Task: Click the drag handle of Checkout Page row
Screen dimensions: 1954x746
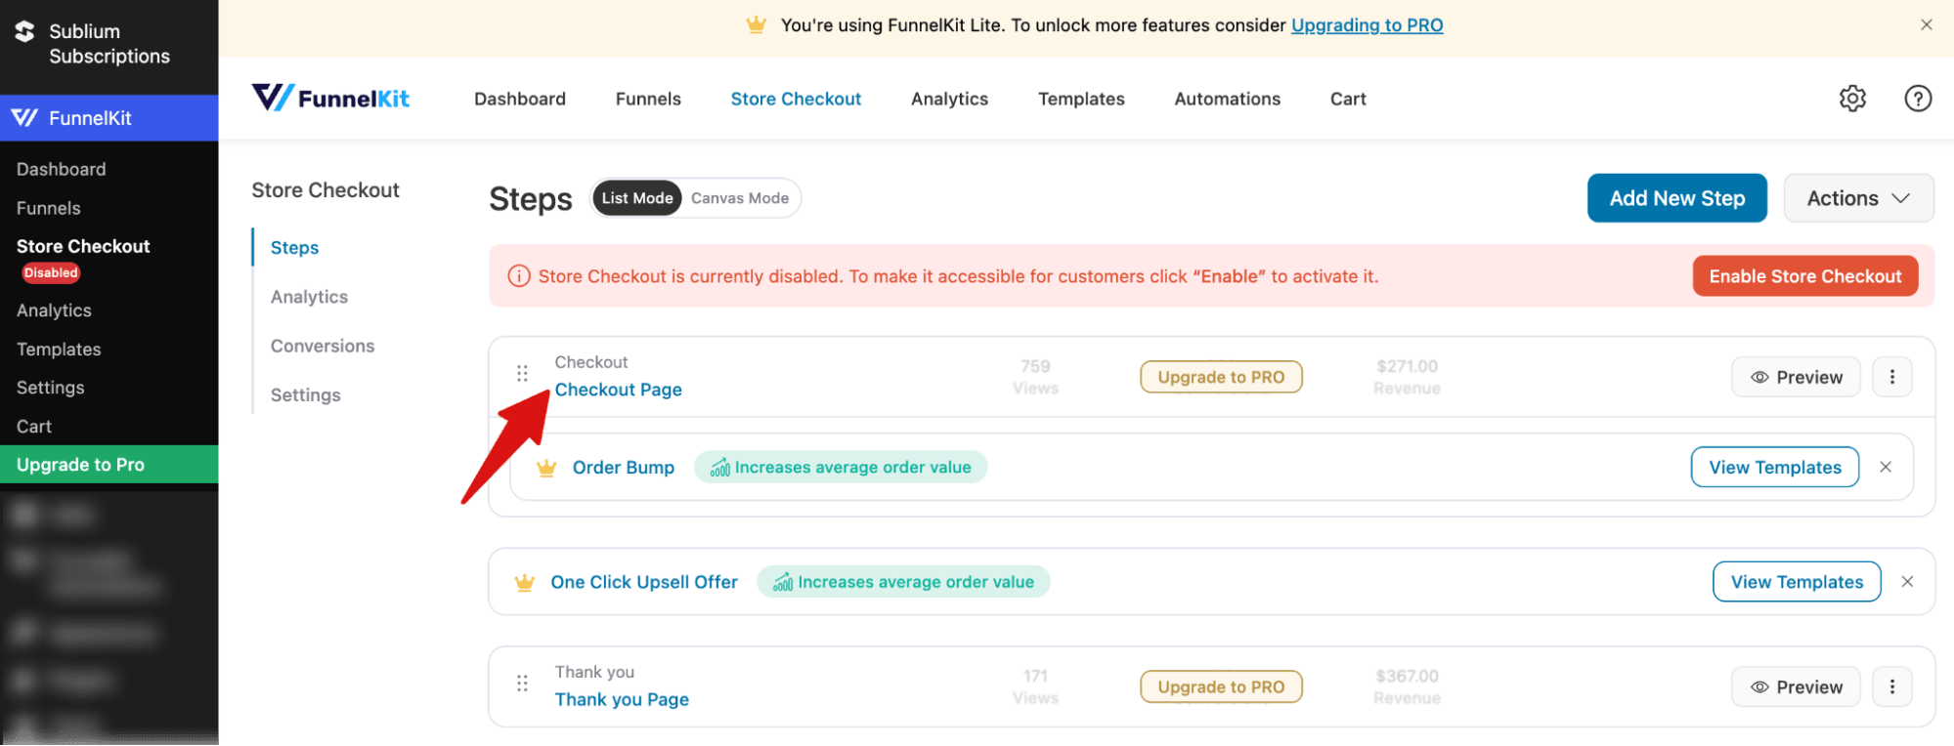Action: click(522, 373)
